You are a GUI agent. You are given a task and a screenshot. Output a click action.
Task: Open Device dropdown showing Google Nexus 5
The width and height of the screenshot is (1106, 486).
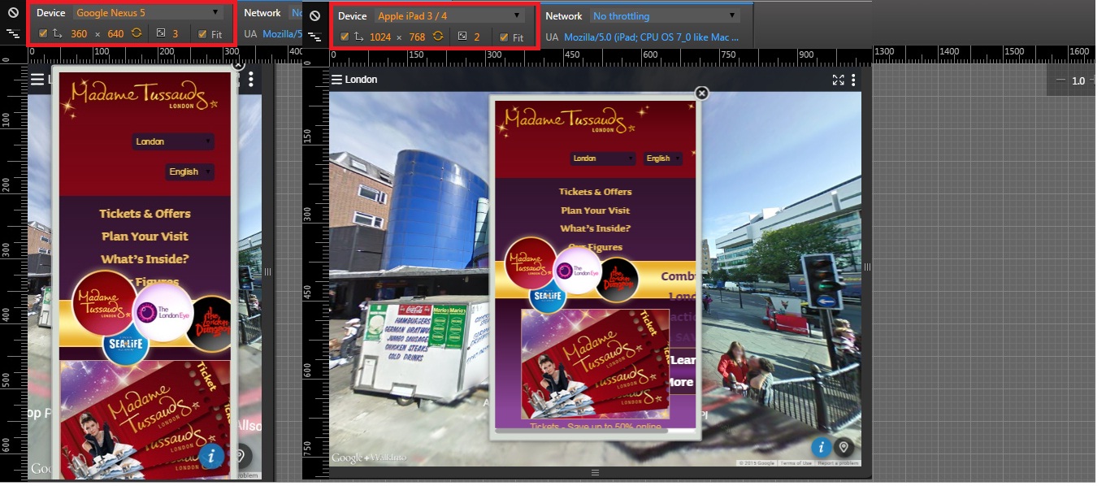pyautogui.click(x=147, y=13)
